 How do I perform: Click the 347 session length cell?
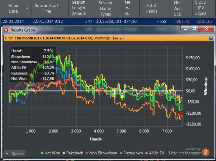[x=89, y=22]
